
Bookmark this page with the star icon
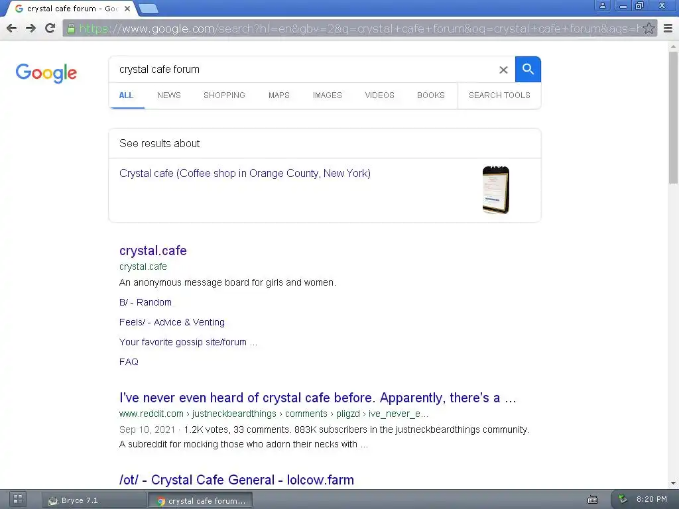pos(648,28)
